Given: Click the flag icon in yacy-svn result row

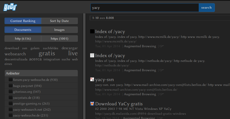Looking at the screenshot, I should coord(162,94).
